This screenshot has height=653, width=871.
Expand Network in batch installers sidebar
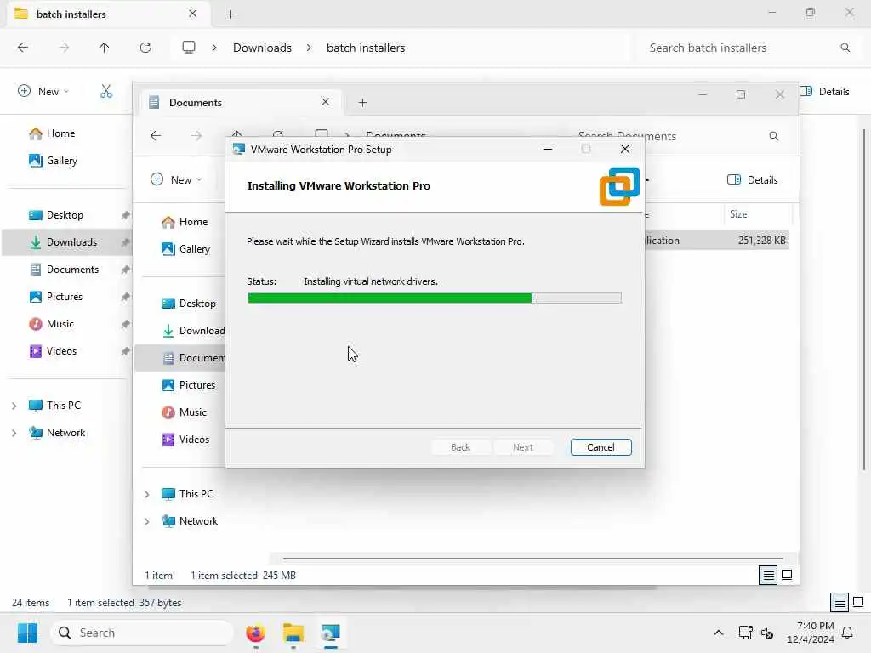tap(14, 433)
